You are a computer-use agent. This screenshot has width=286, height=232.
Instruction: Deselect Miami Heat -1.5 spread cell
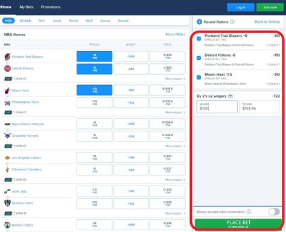(94, 90)
